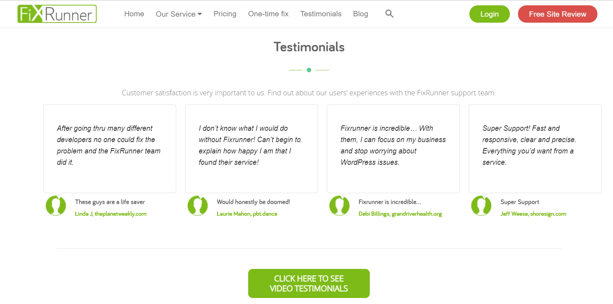Go to the Home menu item
This screenshot has width=613, height=304.
point(134,14)
